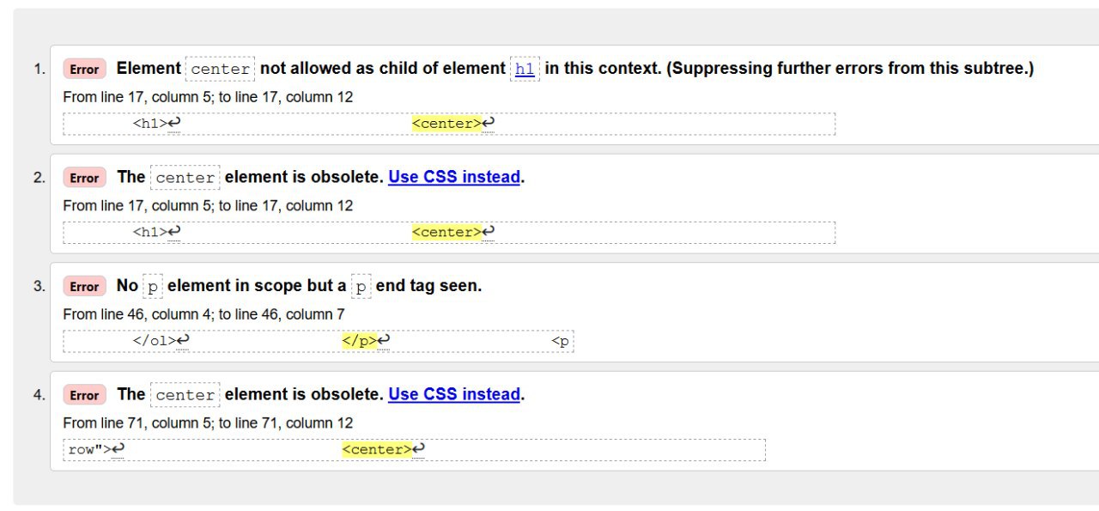Viewport: 1099px width, 511px height.
Task: Select the center code label in error 2
Action: pyautogui.click(x=185, y=178)
